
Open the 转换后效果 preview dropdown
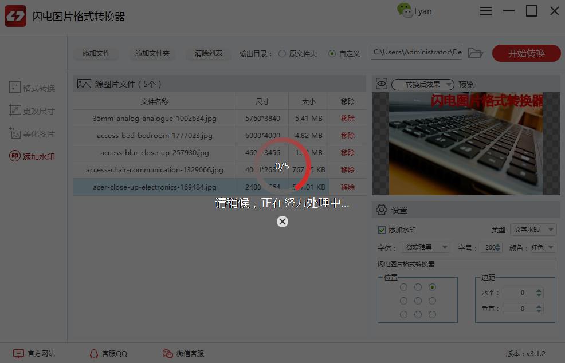coord(423,85)
